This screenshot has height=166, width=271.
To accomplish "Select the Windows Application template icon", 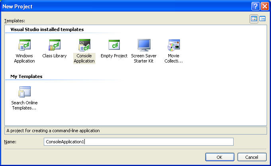I will click(24, 45).
